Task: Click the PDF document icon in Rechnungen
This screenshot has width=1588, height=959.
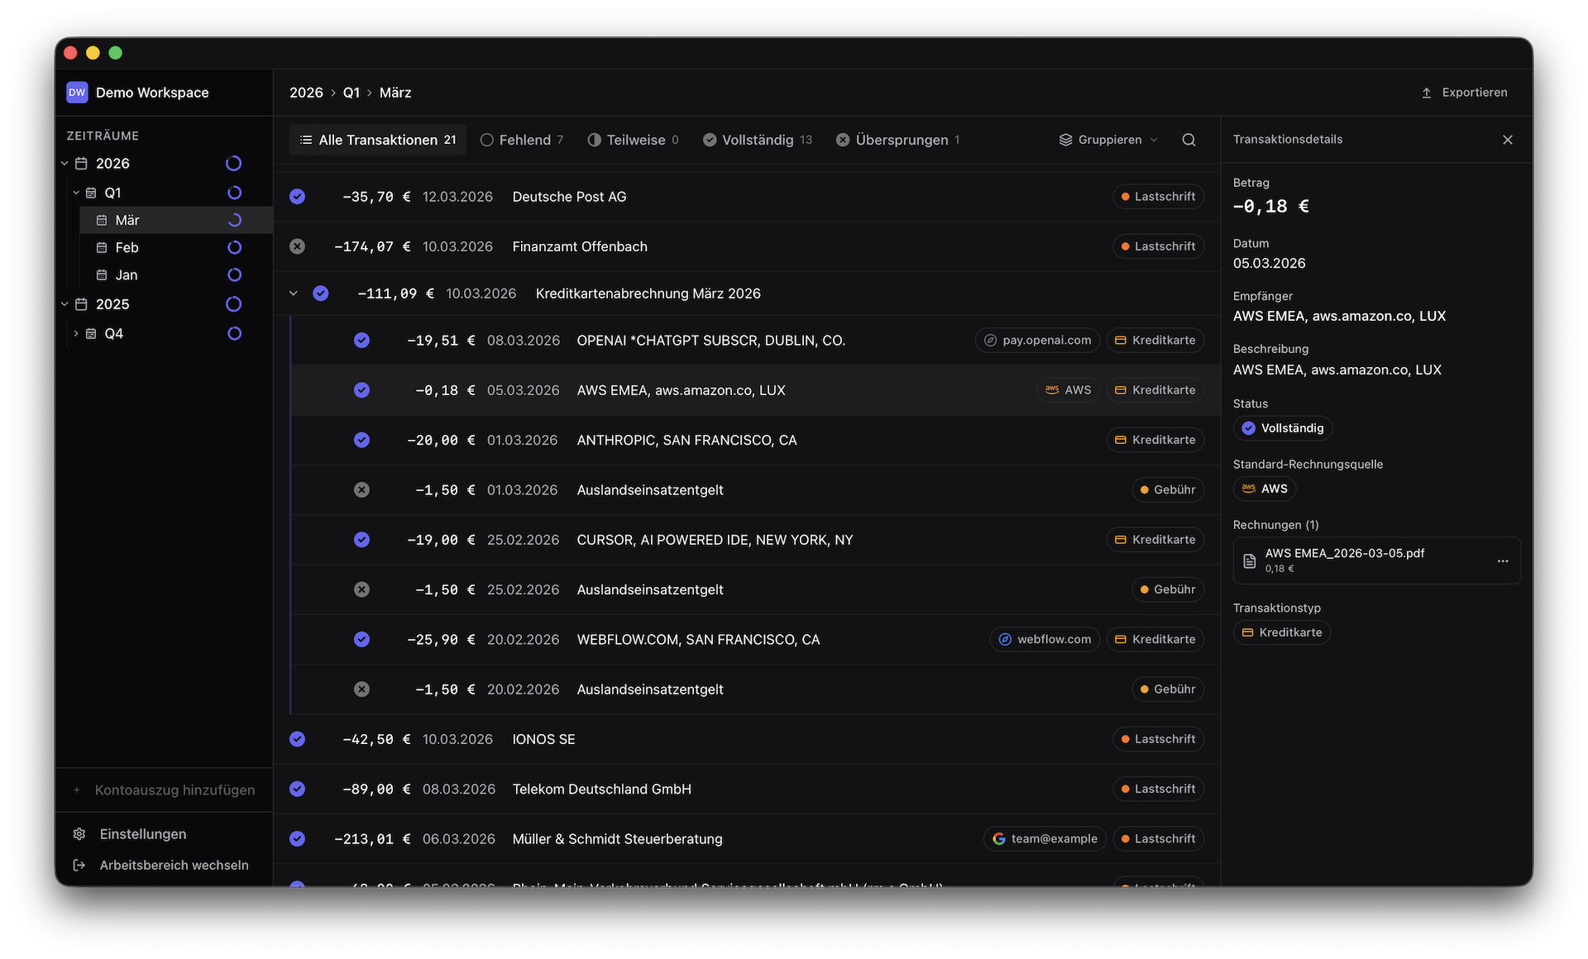Action: point(1250,561)
